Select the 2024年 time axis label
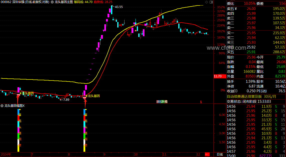The height and width of the screenshot is (157, 286). pyautogui.click(x=6, y=154)
